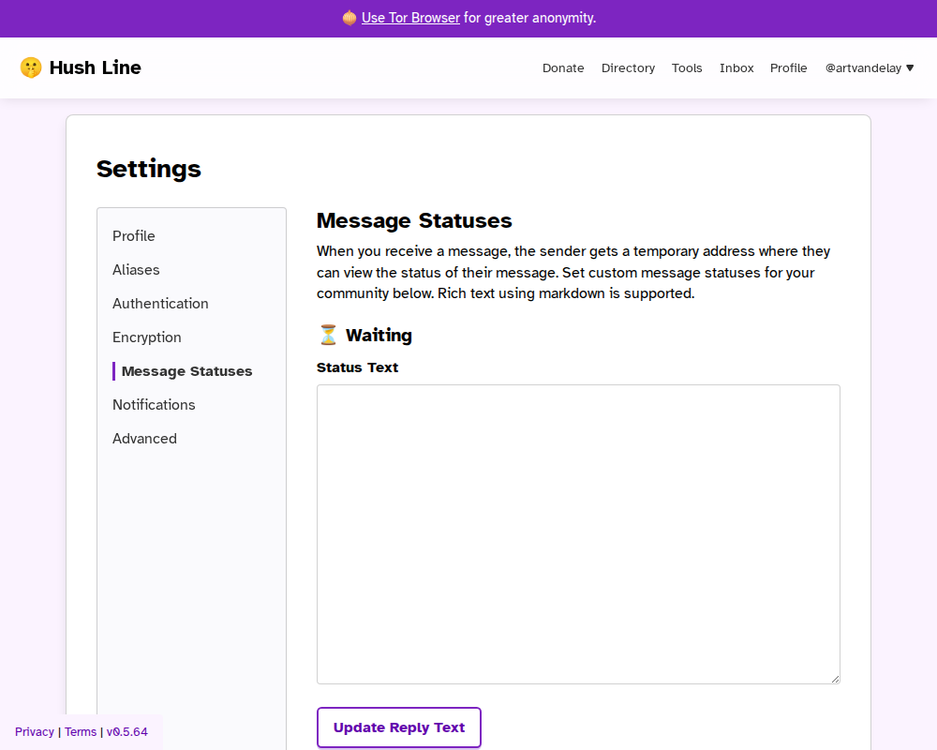This screenshot has width=937, height=750.
Task: Open the Inbox from the navigation bar
Action: 736,67
